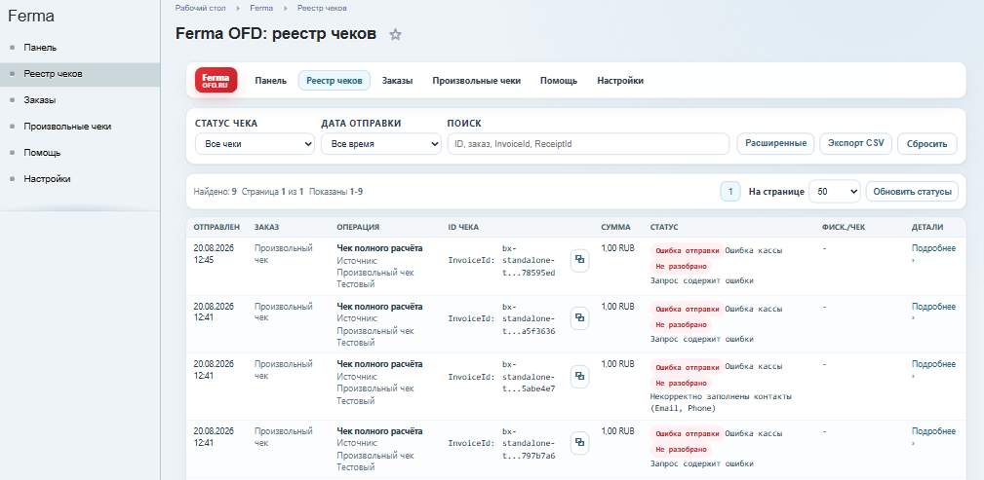The height and width of the screenshot is (480, 984).
Task: Click the Ferma sidebar heading
Action: [31, 17]
